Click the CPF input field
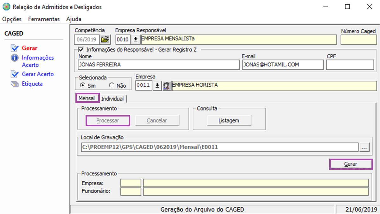This screenshot has height=214, width=380. (350, 65)
